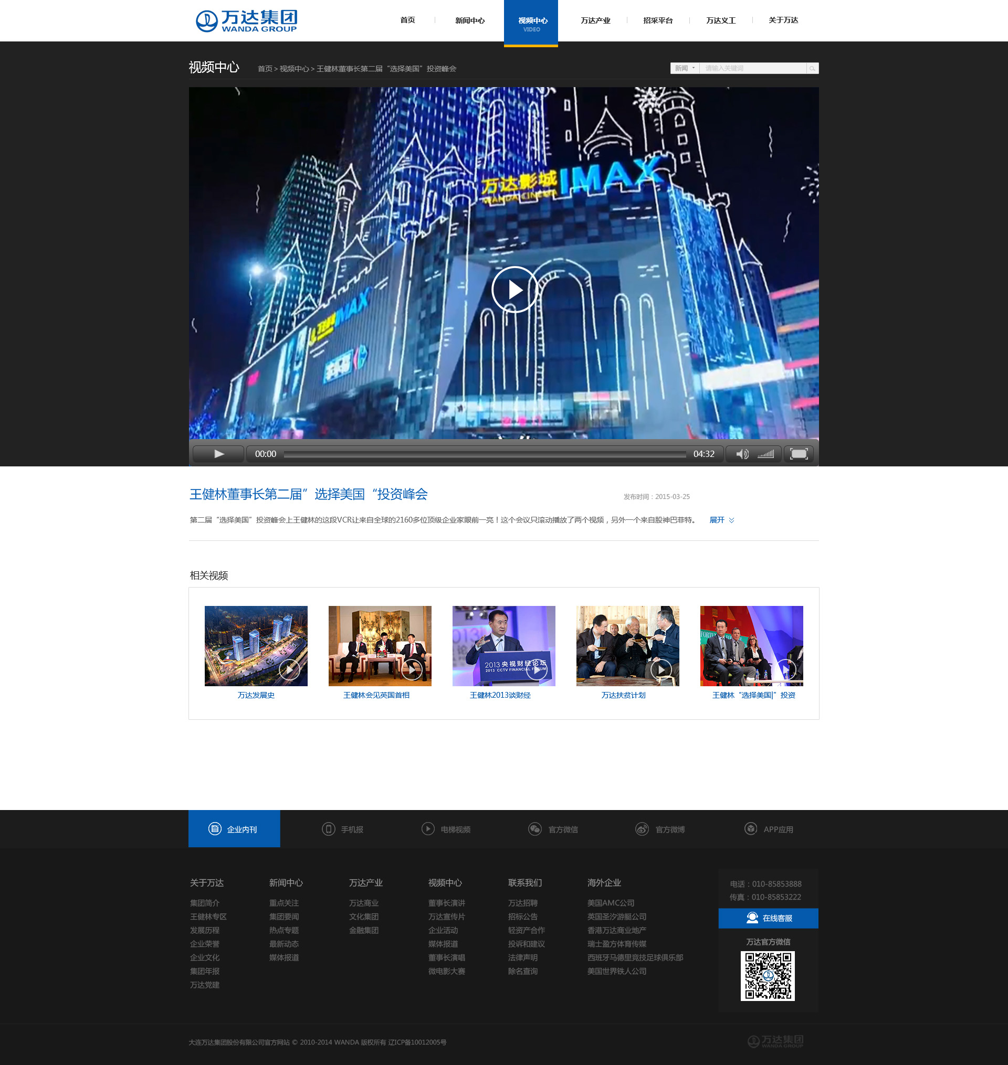The height and width of the screenshot is (1065, 1008).
Task: Click the 官方微博 Weibo icon
Action: [642, 828]
